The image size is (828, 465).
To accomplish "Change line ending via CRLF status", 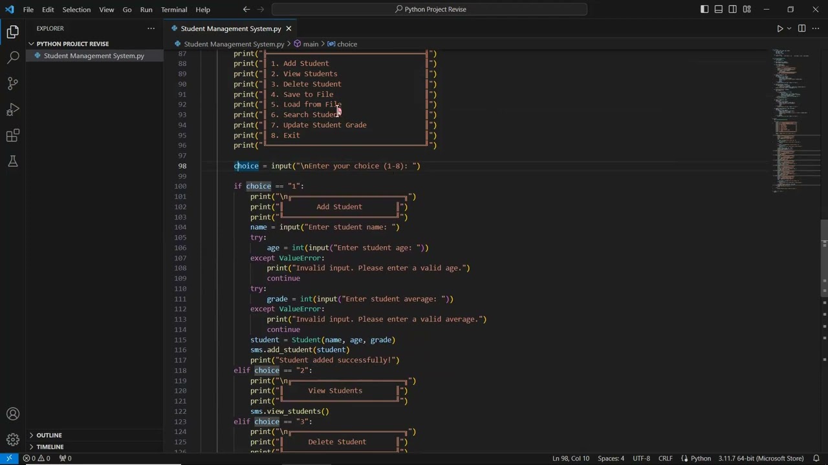I will pos(665,459).
